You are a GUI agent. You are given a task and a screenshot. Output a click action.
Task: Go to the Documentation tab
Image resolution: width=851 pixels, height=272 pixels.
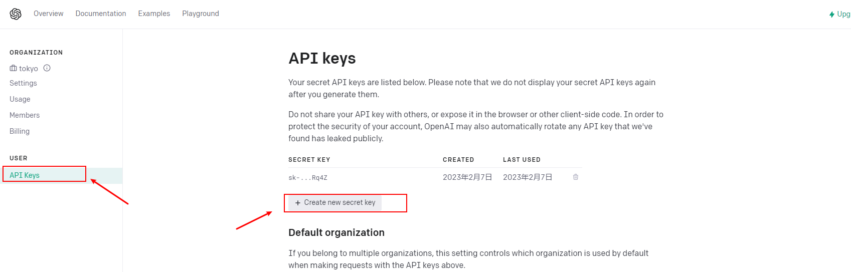101,14
